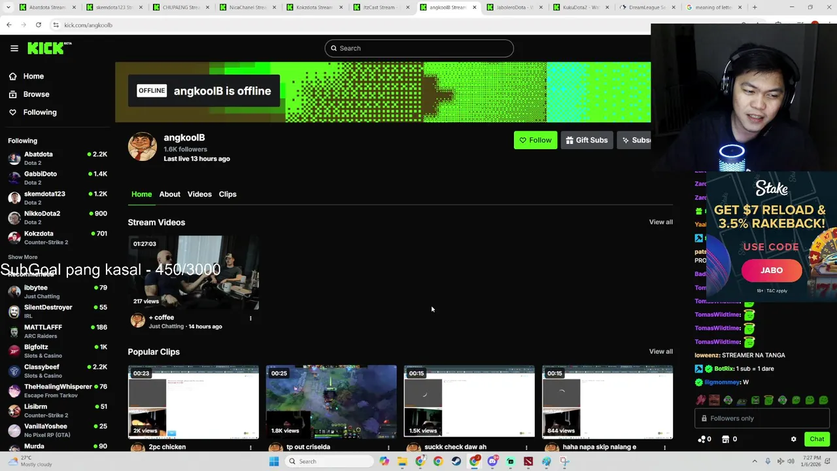View all Popular Clips
The image size is (837, 471).
click(x=660, y=352)
